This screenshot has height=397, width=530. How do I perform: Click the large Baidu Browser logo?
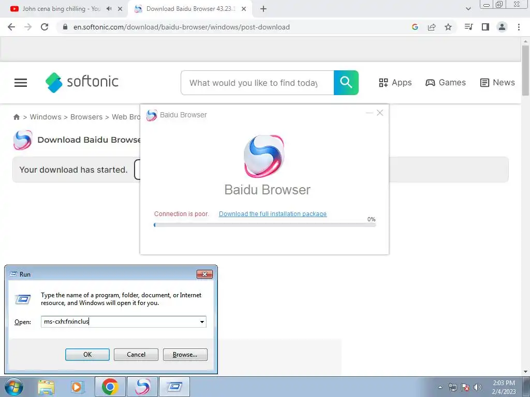pos(264,156)
